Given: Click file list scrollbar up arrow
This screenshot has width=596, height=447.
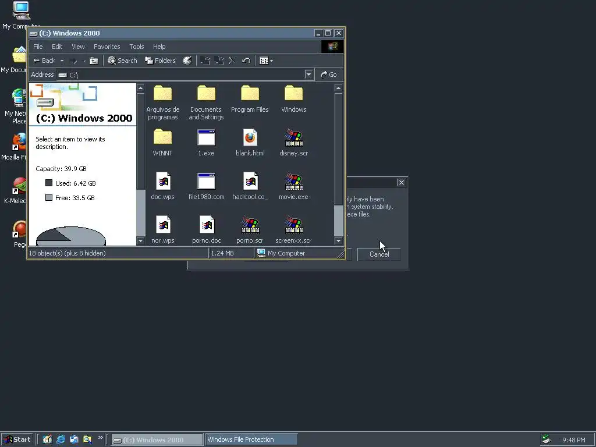Looking at the screenshot, I should [338, 88].
